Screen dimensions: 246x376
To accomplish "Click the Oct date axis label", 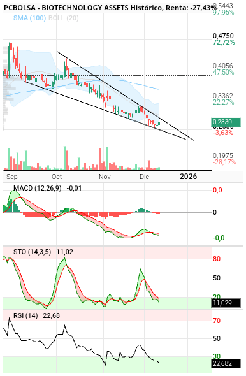I will point(57,177).
